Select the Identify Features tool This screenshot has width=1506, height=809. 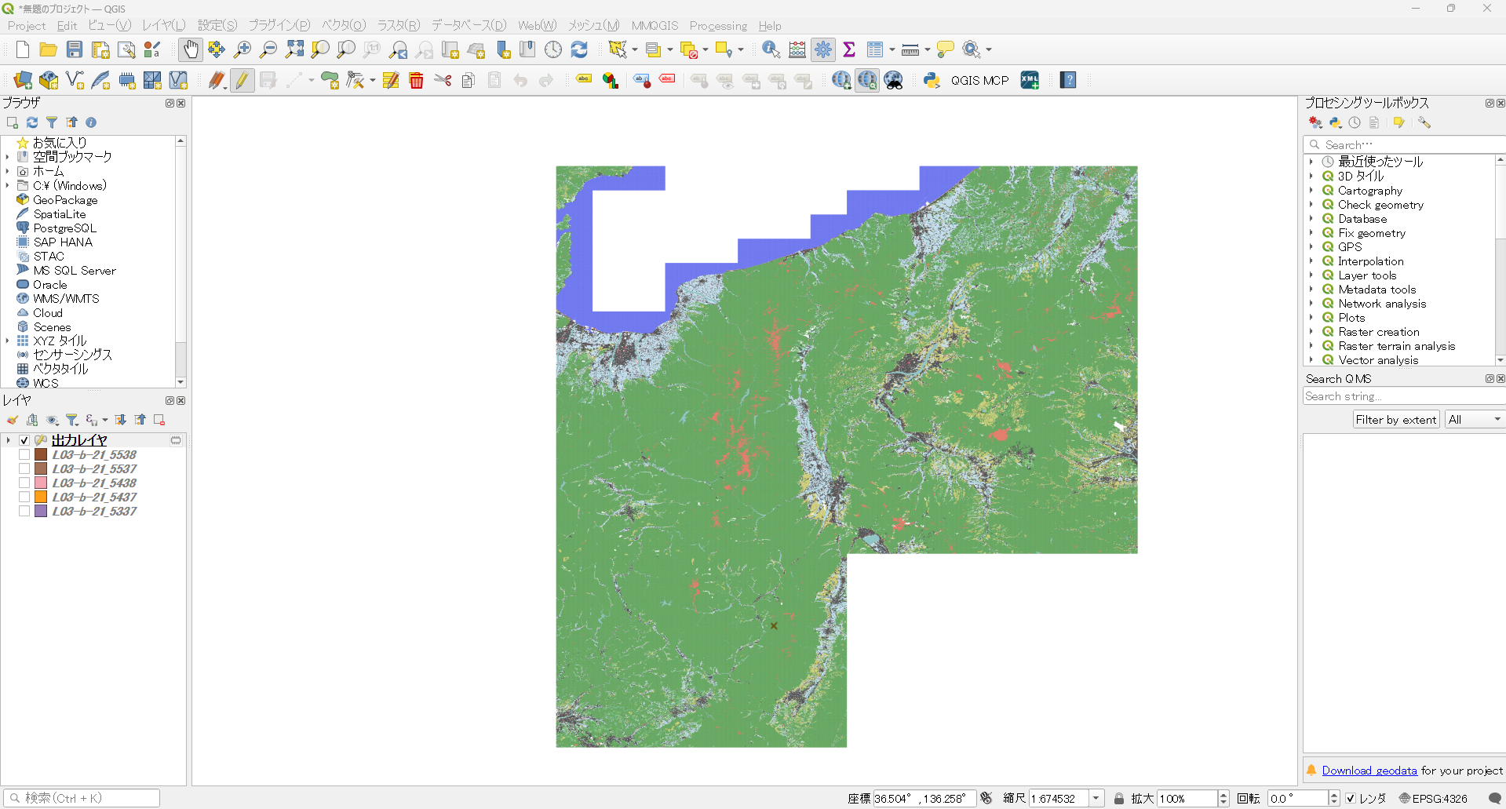pos(771,49)
